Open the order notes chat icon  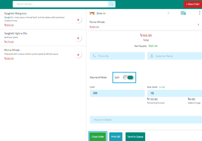(x=183, y=13)
